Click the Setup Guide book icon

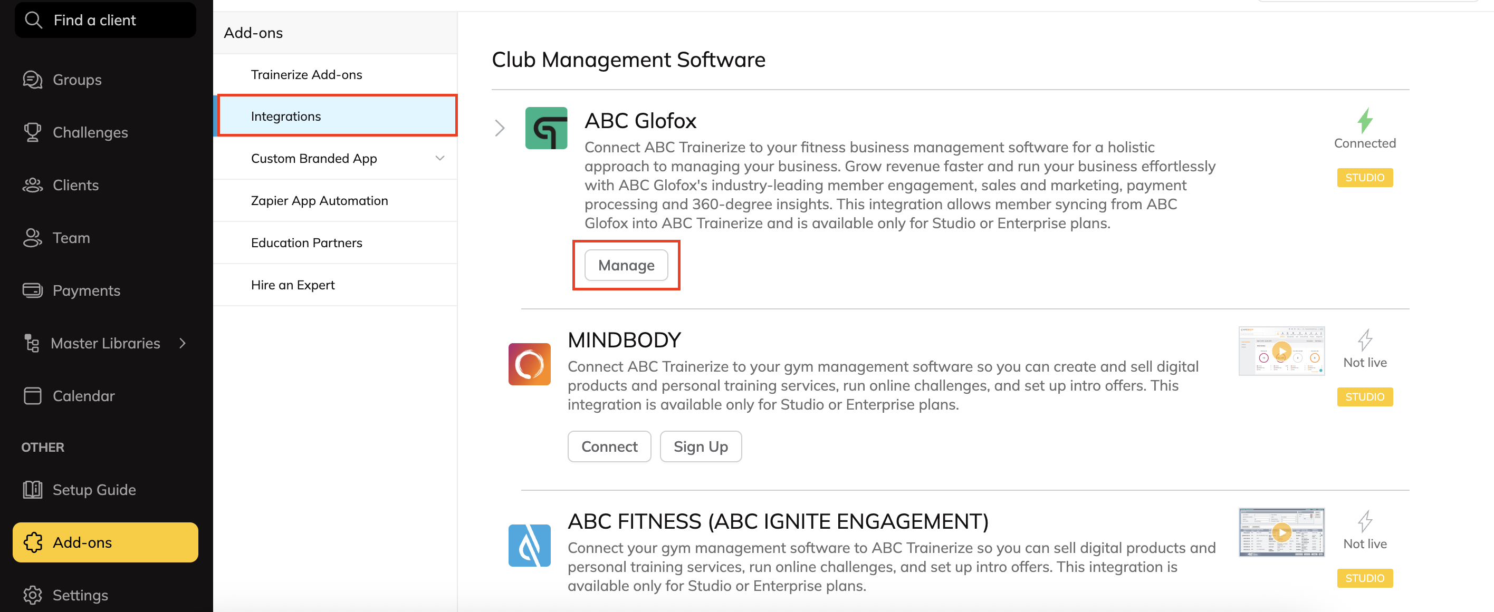33,490
